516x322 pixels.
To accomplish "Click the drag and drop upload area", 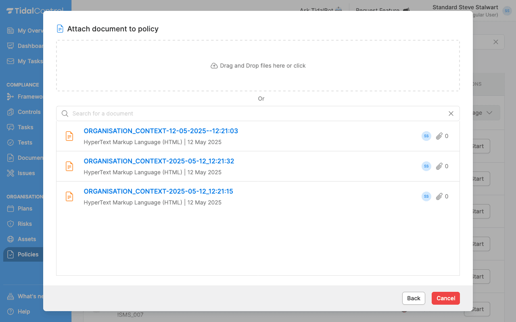I will pos(258,66).
